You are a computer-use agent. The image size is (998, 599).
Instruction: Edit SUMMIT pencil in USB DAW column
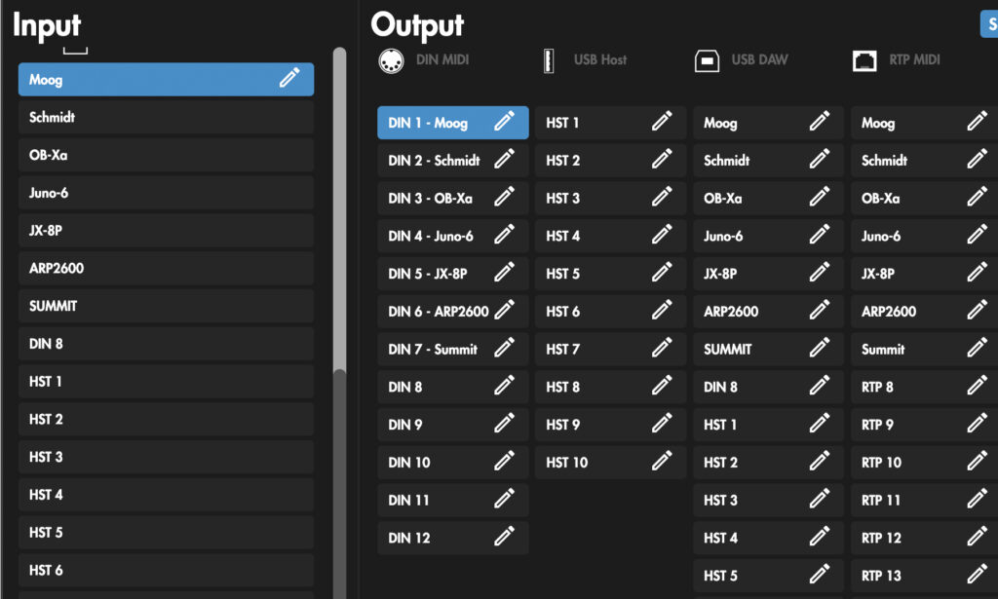pyautogui.click(x=820, y=348)
